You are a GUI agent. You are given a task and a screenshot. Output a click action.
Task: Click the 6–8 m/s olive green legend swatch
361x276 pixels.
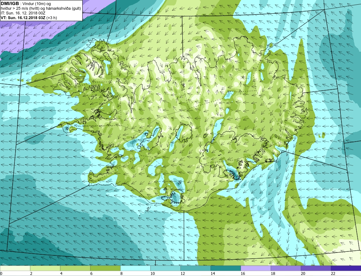click(105, 268)
